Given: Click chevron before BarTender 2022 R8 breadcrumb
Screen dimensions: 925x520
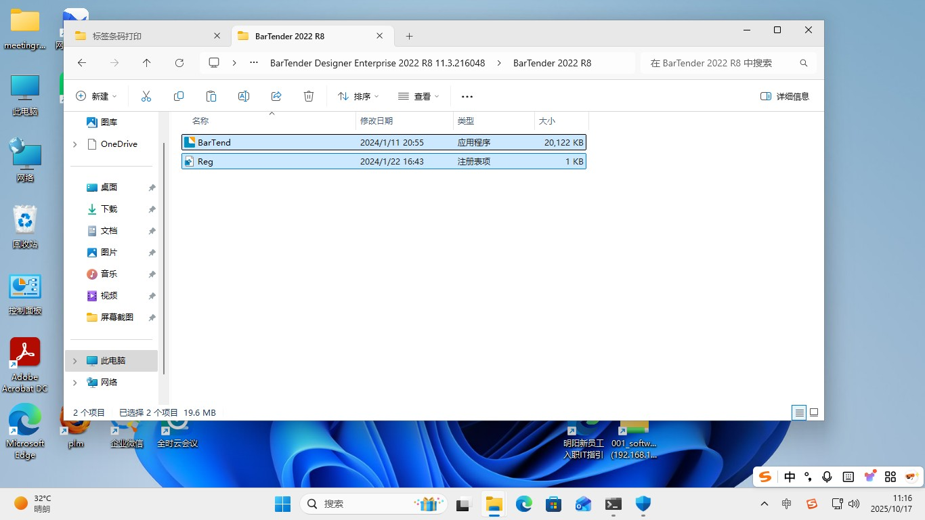Looking at the screenshot, I should 499,63.
